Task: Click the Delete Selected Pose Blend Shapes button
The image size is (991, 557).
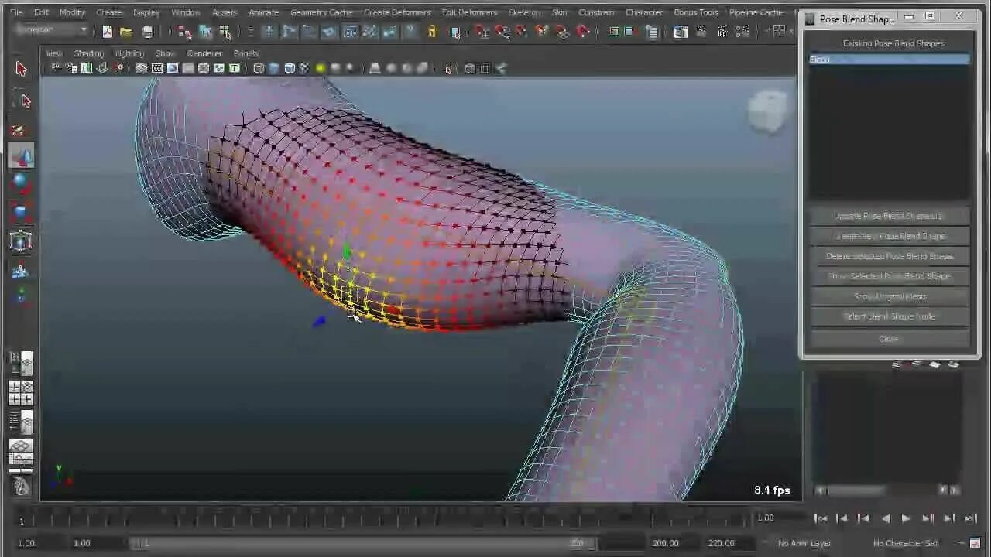Action: click(888, 255)
